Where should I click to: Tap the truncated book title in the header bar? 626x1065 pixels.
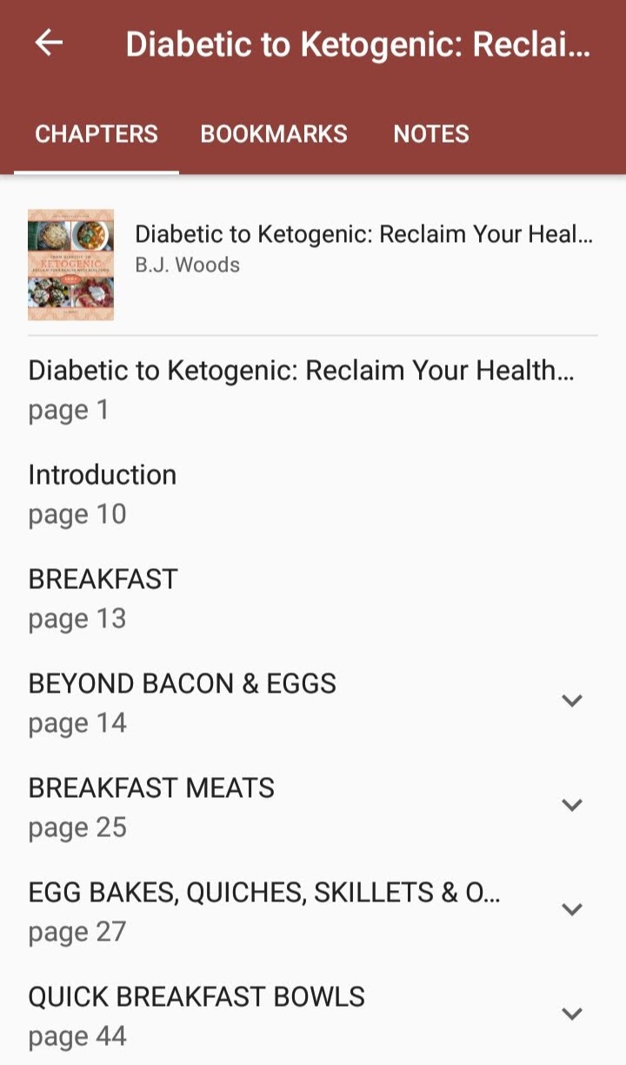pyautogui.click(x=357, y=44)
